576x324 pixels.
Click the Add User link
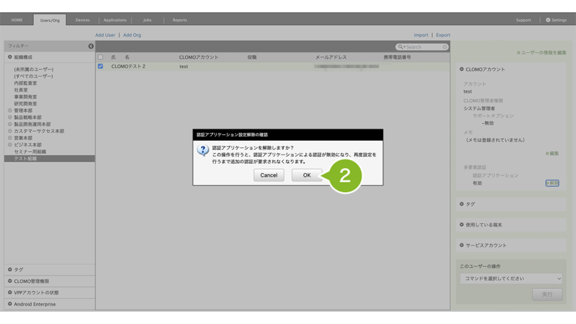pyautogui.click(x=105, y=35)
